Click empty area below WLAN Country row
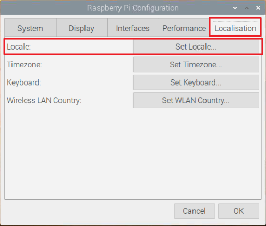The width and height of the screenshot is (266, 226). tap(133, 153)
